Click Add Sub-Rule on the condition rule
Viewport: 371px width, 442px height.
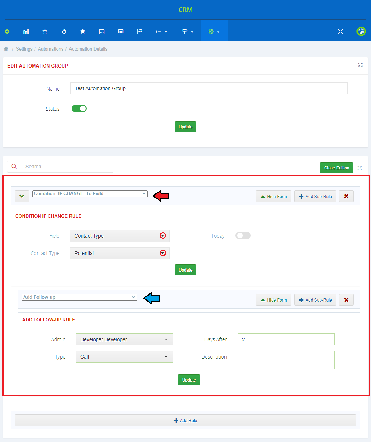tap(315, 196)
